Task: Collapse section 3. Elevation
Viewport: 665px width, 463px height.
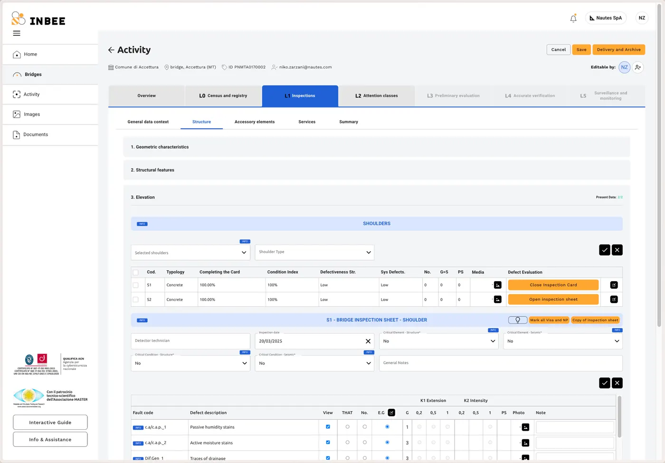Action: 377,197
